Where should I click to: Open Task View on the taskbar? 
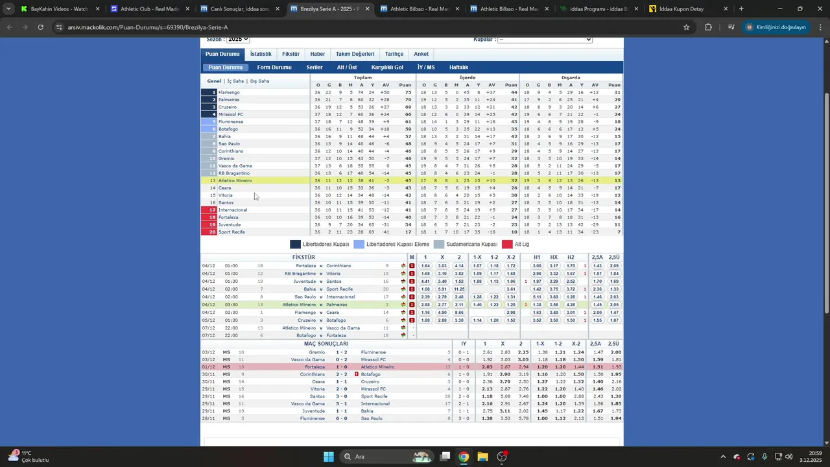pos(445,457)
